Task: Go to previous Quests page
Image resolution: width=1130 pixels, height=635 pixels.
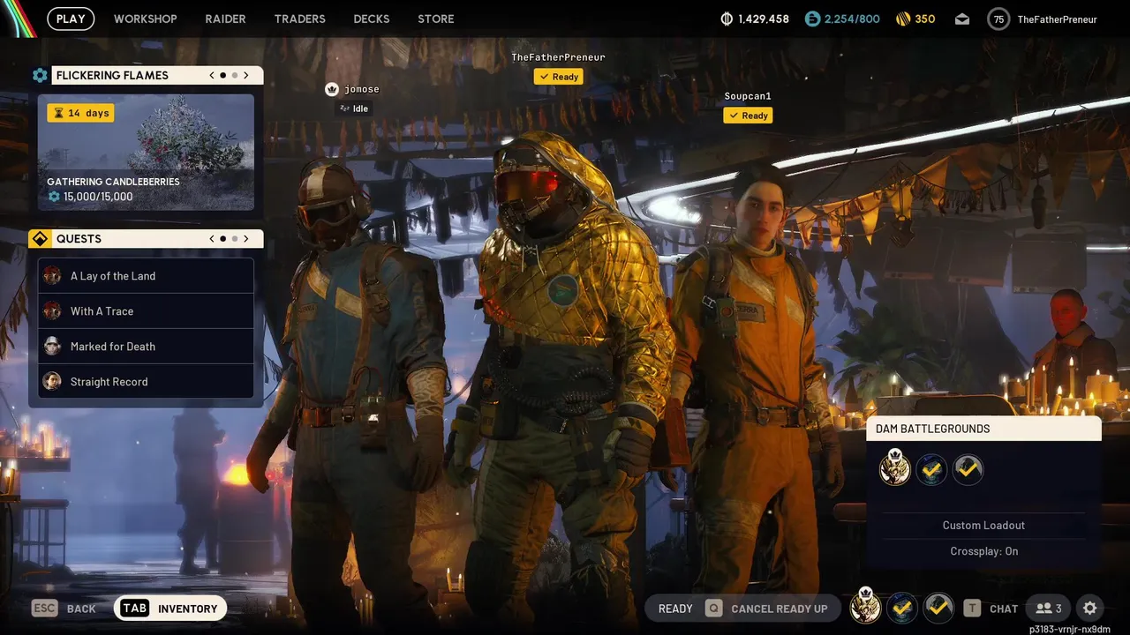Action: 212,239
